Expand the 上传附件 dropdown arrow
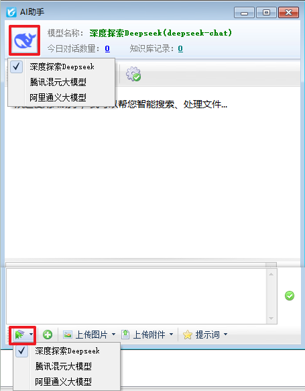 tap(172, 335)
